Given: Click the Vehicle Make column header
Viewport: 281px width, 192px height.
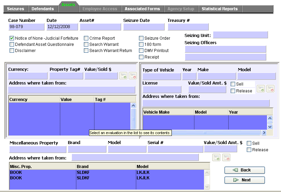Looking at the screenshot, I should click(x=168, y=112).
